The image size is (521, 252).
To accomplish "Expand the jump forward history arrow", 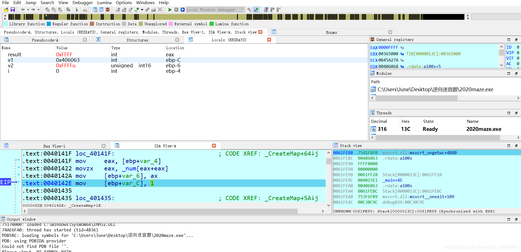I will pyautogui.click(x=39, y=10).
